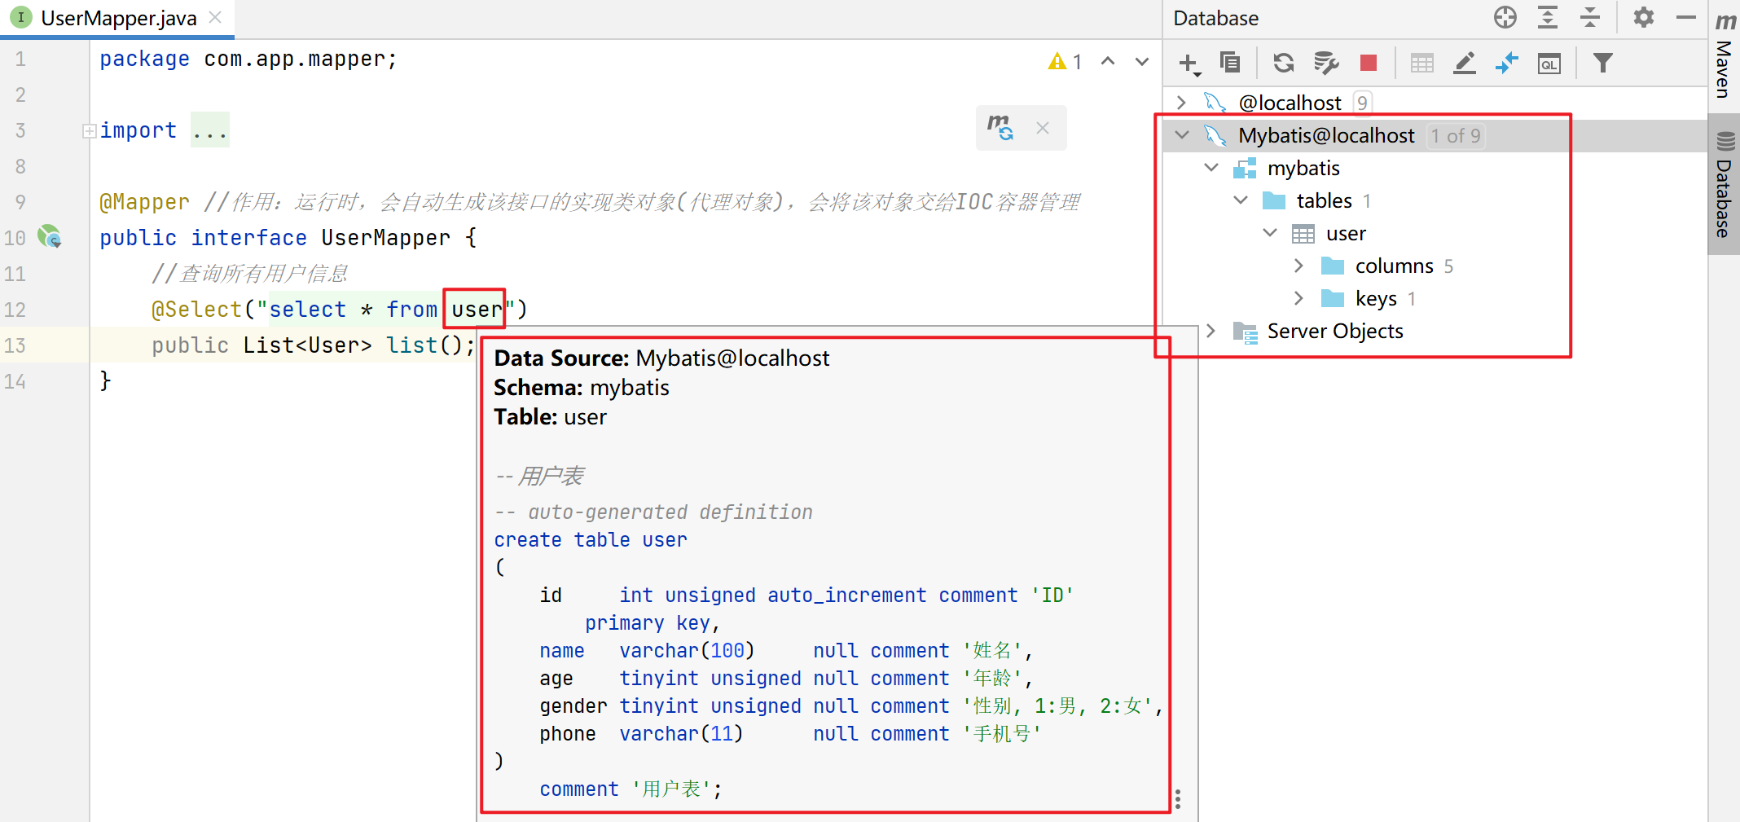
Task: Open the data source properties icon
Action: click(1326, 63)
